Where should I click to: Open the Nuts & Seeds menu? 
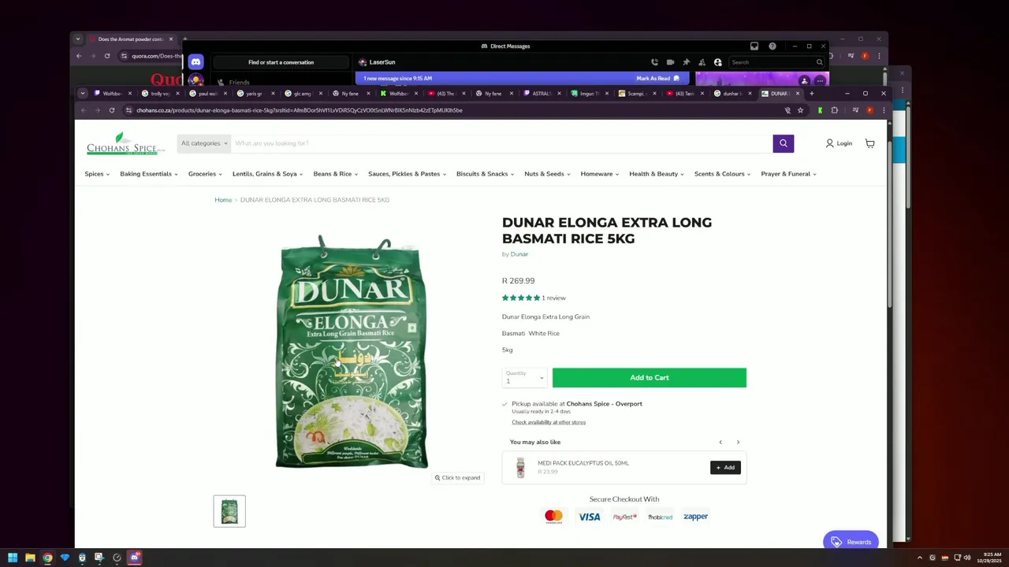(548, 174)
